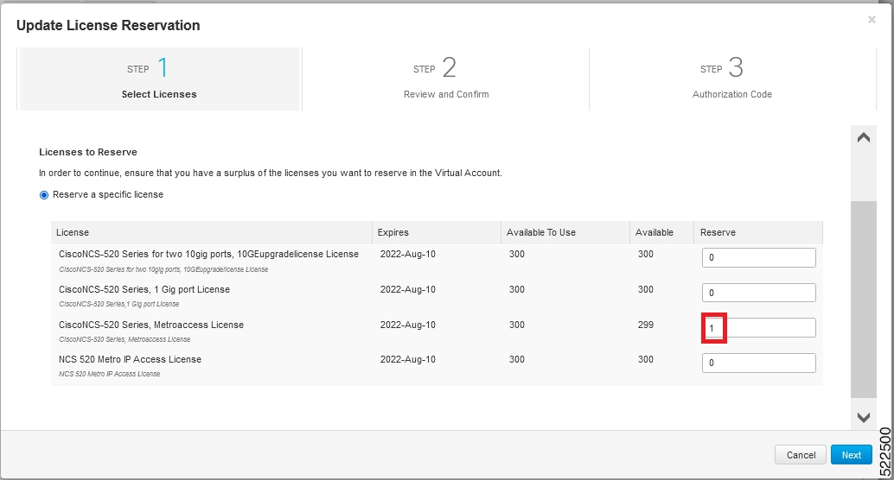Click Reserve field for 1 Gig port License
Image resolution: width=894 pixels, height=480 pixels.
click(x=759, y=293)
